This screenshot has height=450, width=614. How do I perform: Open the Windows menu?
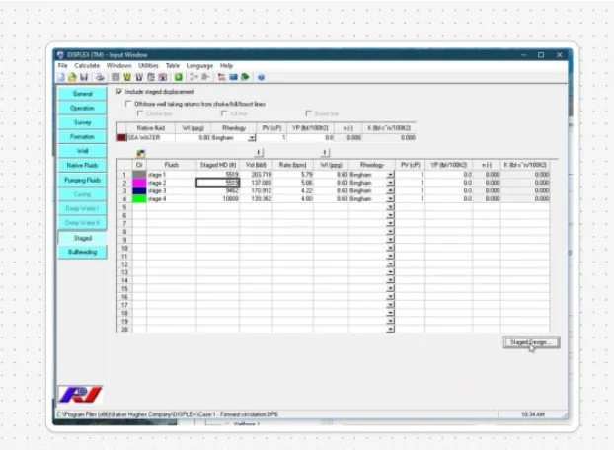point(119,66)
